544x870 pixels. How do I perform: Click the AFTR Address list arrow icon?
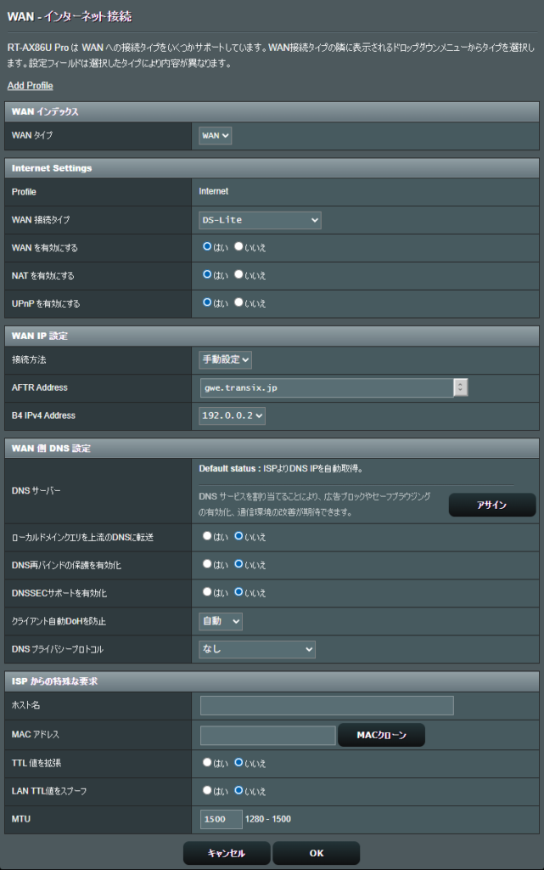(x=461, y=388)
